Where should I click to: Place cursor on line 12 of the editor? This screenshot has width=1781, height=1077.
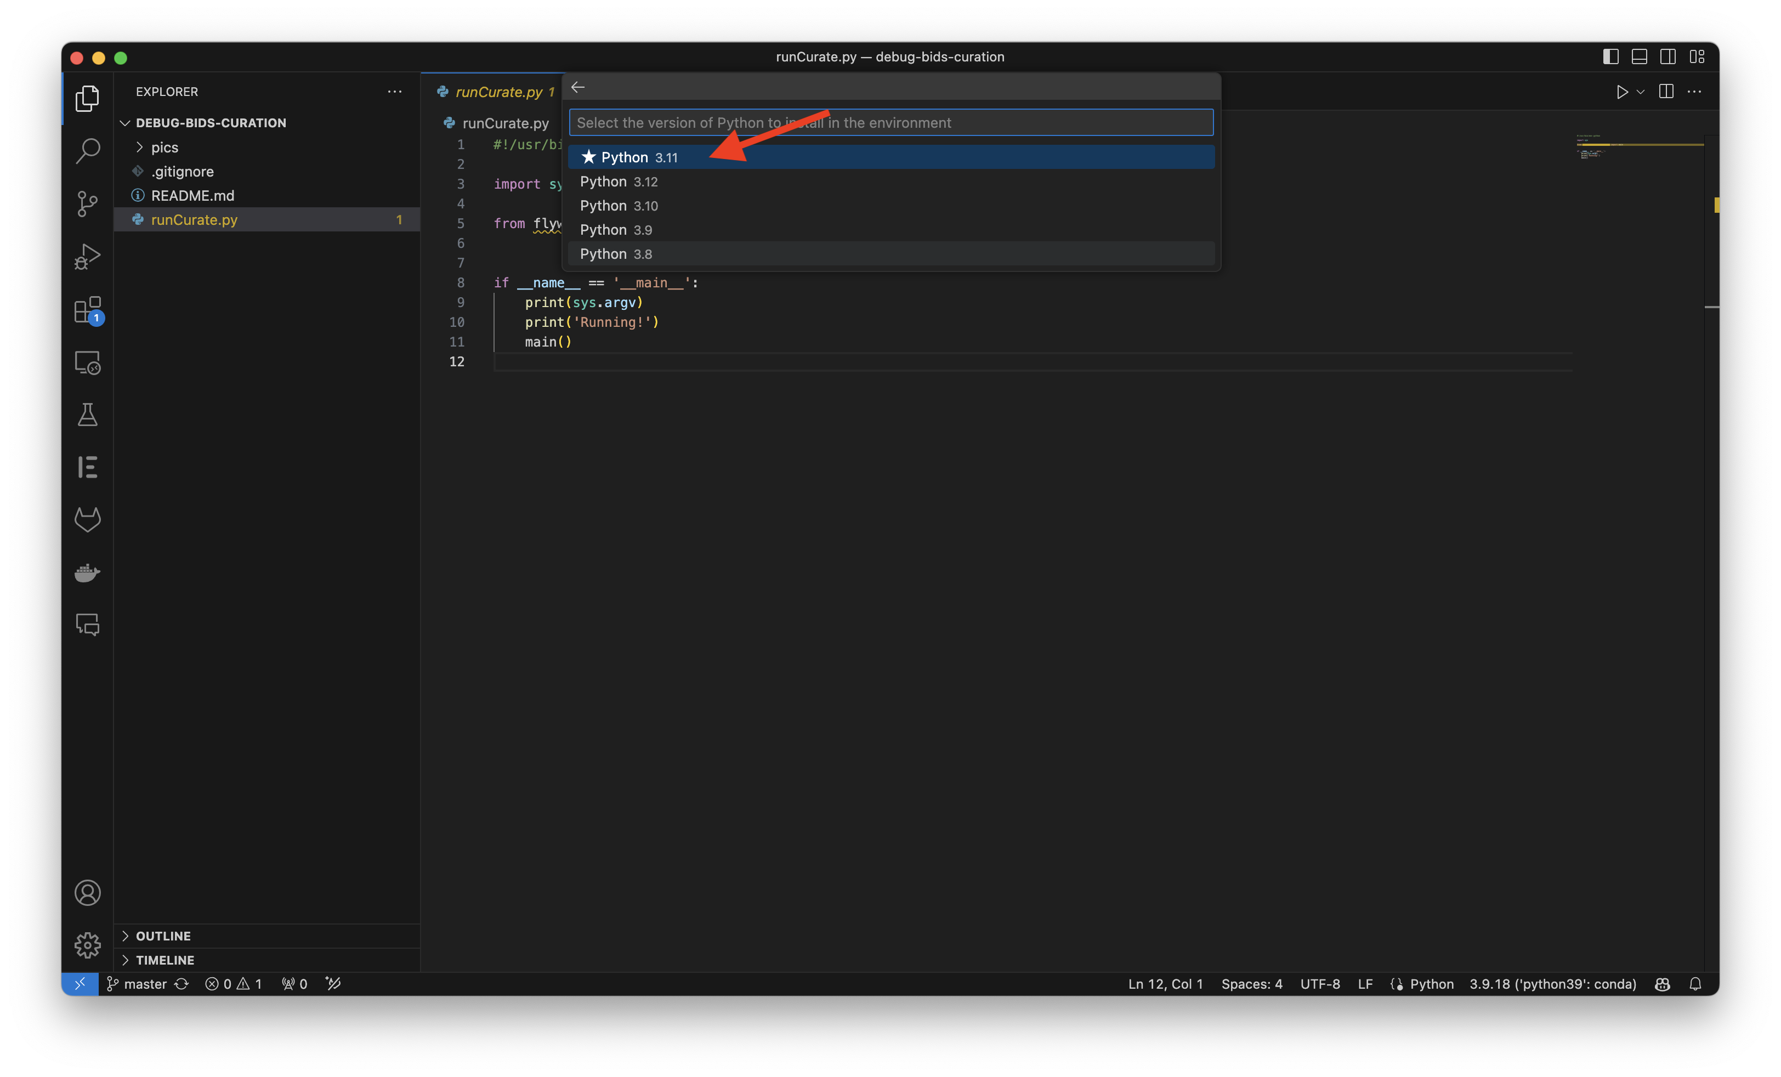click(1032, 361)
